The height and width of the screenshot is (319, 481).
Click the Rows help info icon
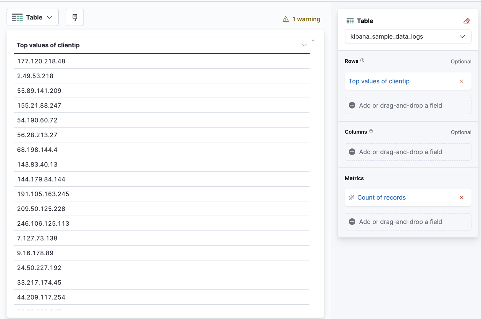pyautogui.click(x=362, y=61)
